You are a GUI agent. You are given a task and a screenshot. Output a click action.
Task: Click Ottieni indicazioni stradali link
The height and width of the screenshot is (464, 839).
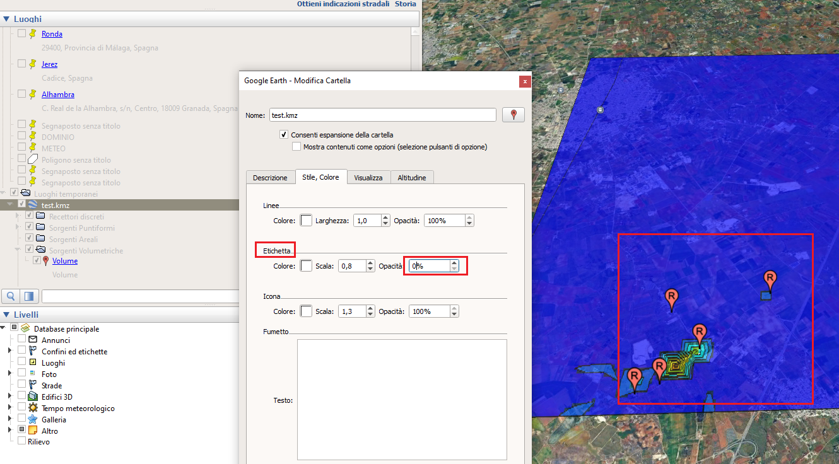pyautogui.click(x=342, y=4)
